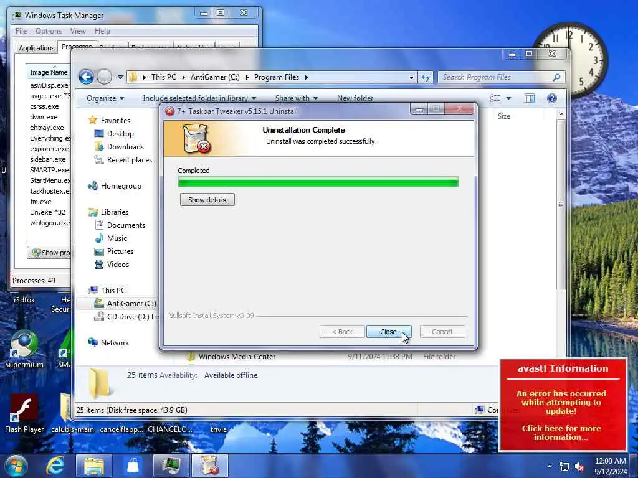Click the Explorer vertical scrollbar
Screen dimensions: 638x478
(561, 204)
